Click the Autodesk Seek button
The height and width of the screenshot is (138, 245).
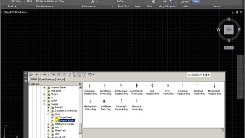coord(199,75)
